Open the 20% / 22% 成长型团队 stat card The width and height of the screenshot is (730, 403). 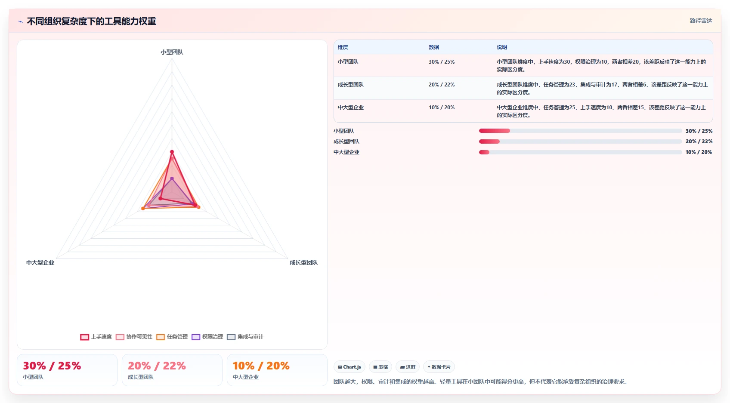tap(172, 370)
